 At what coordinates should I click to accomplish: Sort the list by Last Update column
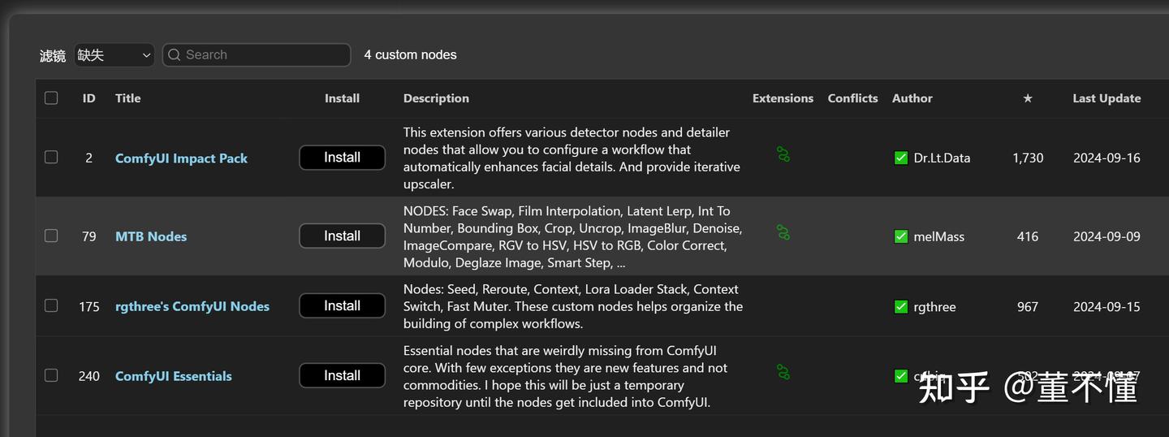point(1106,98)
